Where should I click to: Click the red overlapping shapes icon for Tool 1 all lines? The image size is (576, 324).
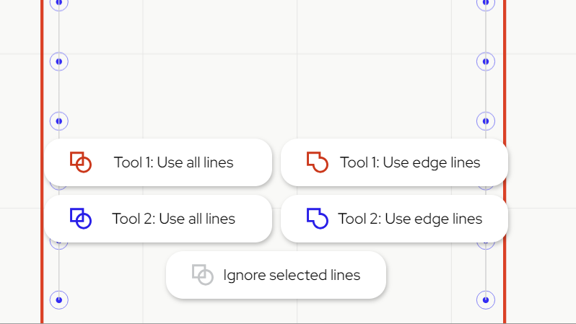(x=81, y=162)
